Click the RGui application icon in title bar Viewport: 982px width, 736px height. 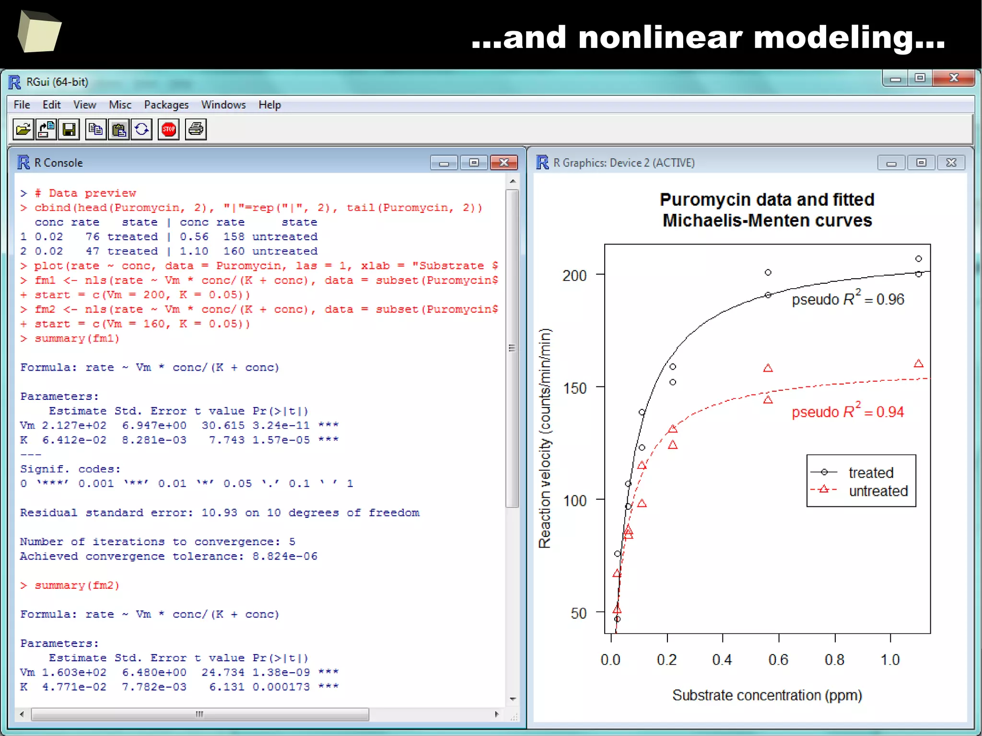pyautogui.click(x=15, y=82)
